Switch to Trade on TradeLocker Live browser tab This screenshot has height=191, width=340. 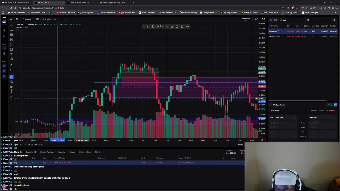80,3
